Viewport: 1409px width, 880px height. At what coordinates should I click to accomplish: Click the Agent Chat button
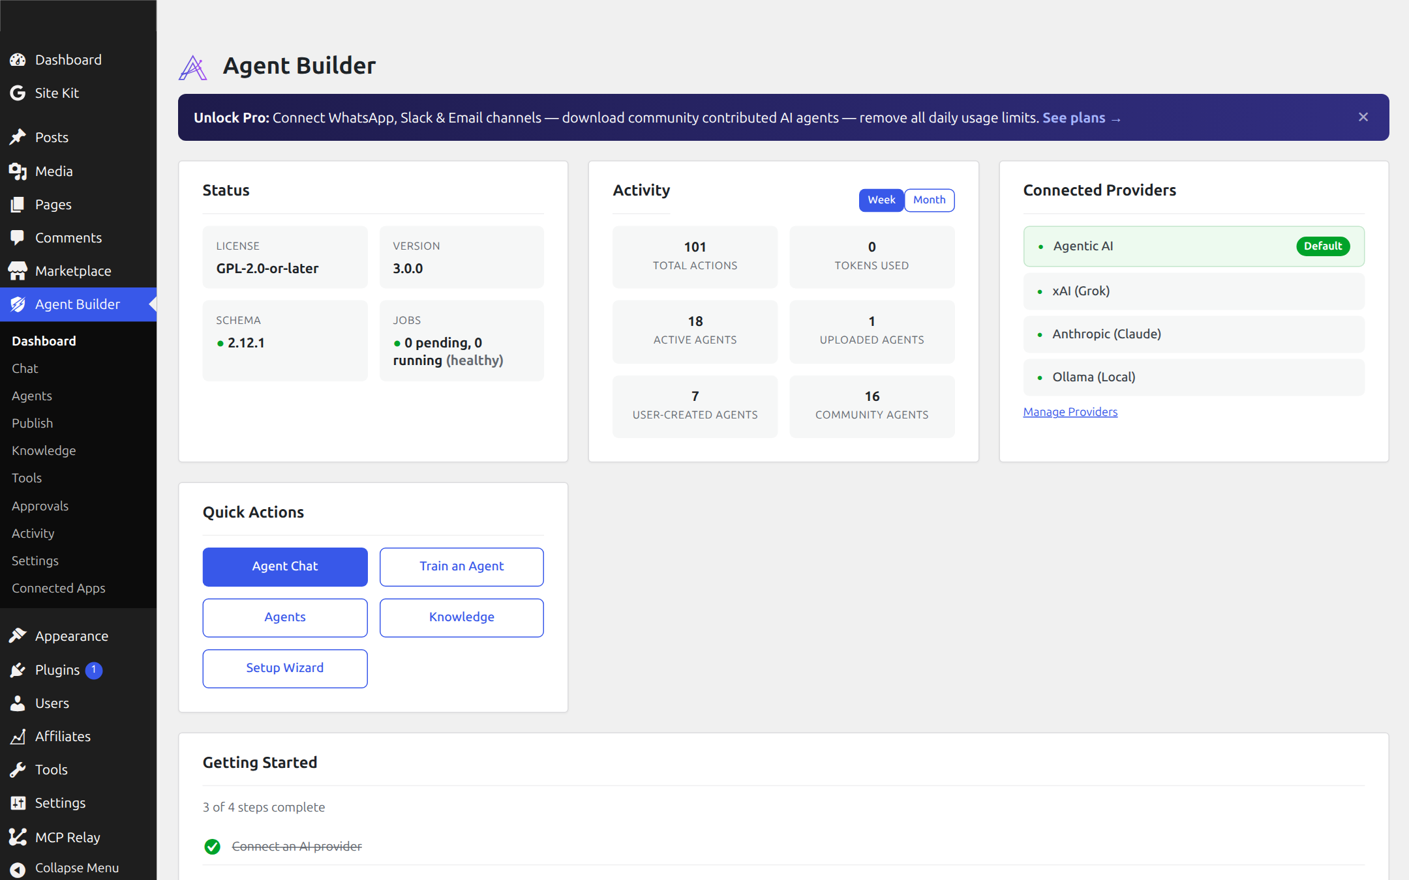285,566
